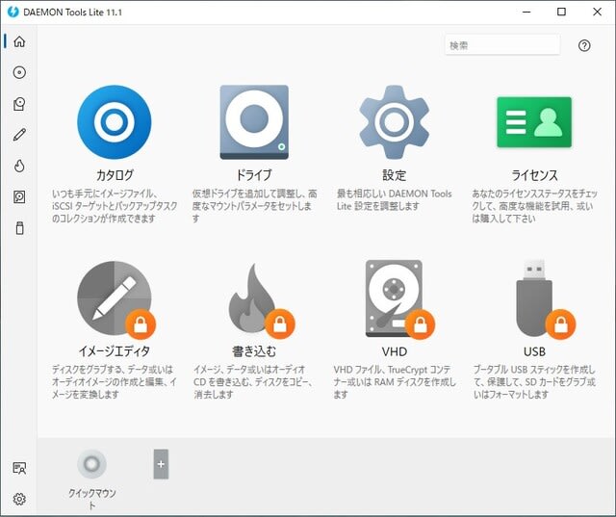Open the locked 書き込む flame tile icon
The image size is (616, 517).
[261, 300]
